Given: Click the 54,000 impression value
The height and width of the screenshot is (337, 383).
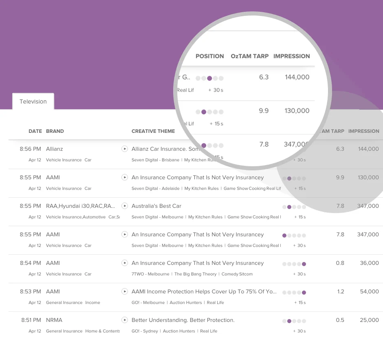Looking at the screenshot, I should pyautogui.click(x=369, y=291).
